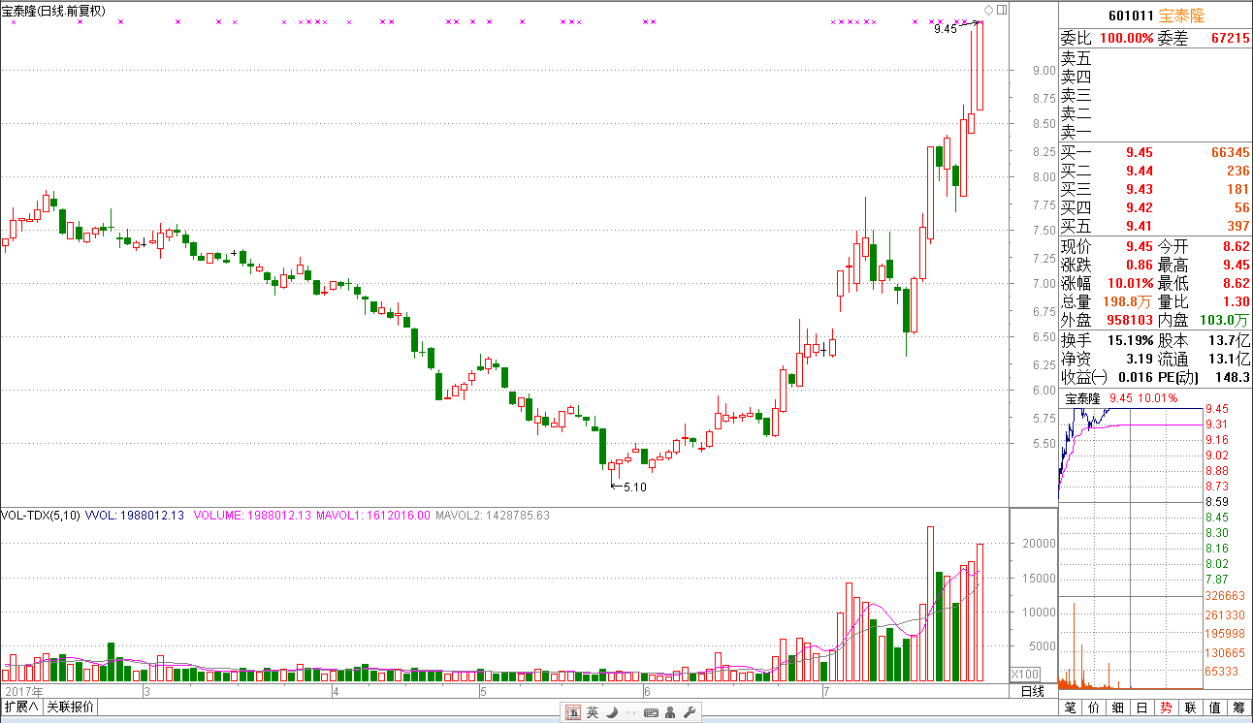
Task: Click the 5.10 low price marker
Action: click(633, 487)
